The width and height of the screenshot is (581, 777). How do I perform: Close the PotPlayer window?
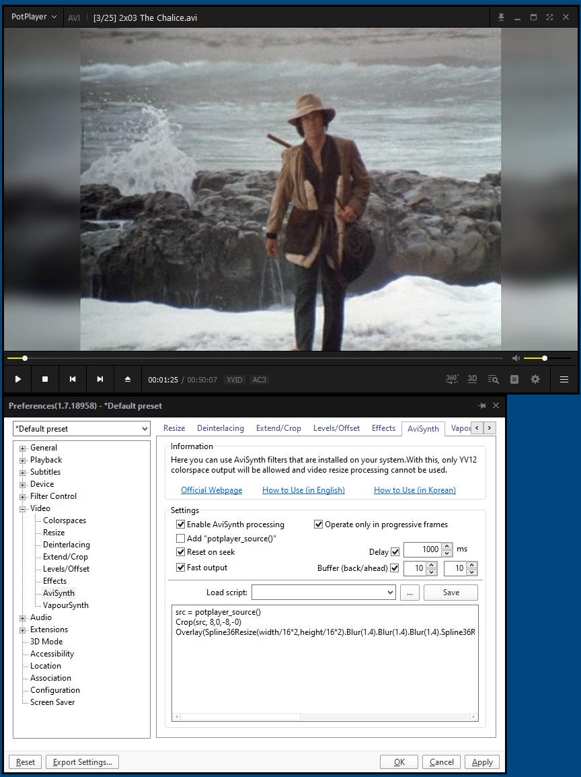(566, 18)
